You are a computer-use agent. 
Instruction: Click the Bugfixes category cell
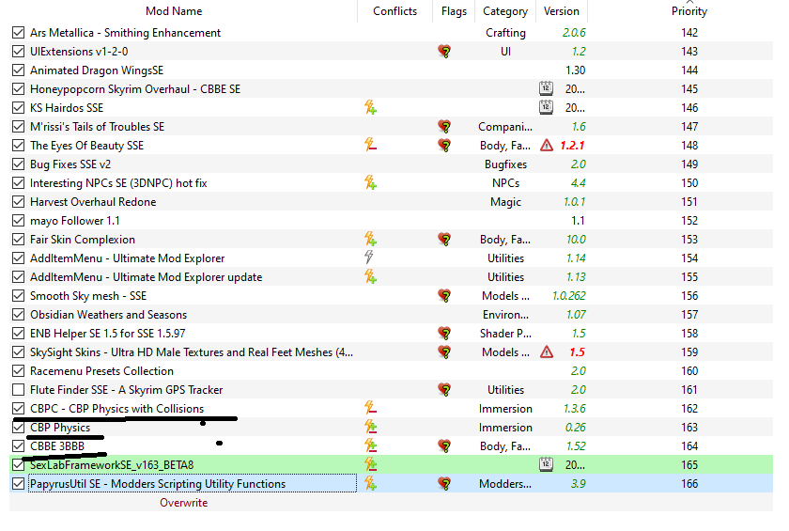coord(505,164)
